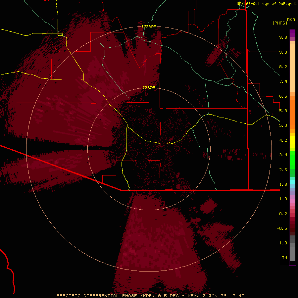The width and height of the screenshot is (298, 298).
Task: Click the 1.0 scale label
Action: coord(283,199)
